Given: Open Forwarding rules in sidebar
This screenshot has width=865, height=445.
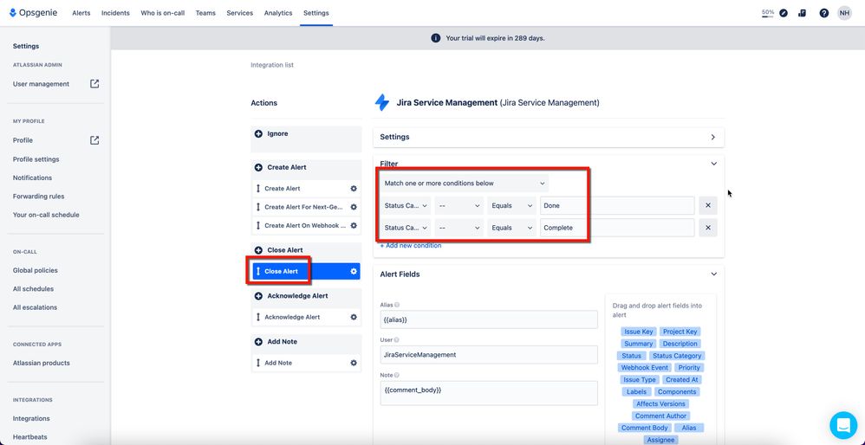Looking at the screenshot, I should point(39,196).
